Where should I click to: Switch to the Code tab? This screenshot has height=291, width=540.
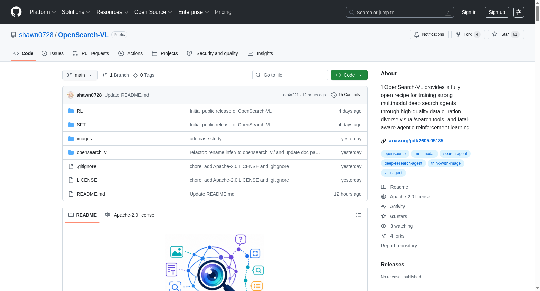[24, 53]
